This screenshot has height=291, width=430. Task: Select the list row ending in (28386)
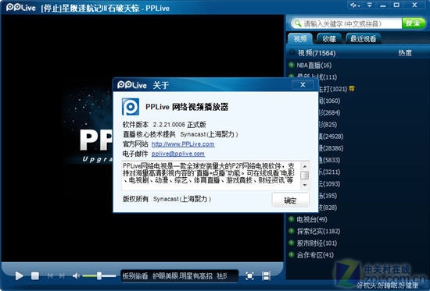[331, 148]
